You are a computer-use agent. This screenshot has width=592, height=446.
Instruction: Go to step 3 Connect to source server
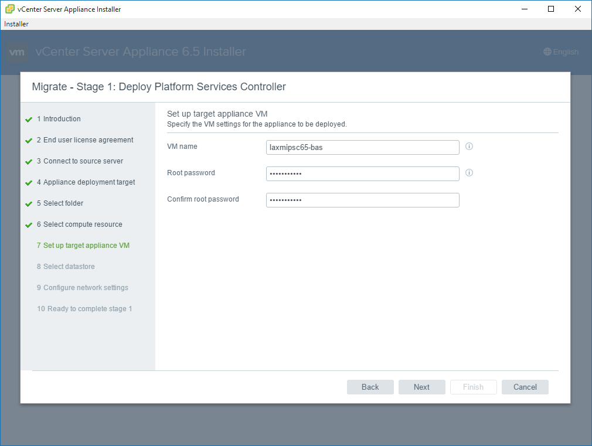(x=83, y=161)
